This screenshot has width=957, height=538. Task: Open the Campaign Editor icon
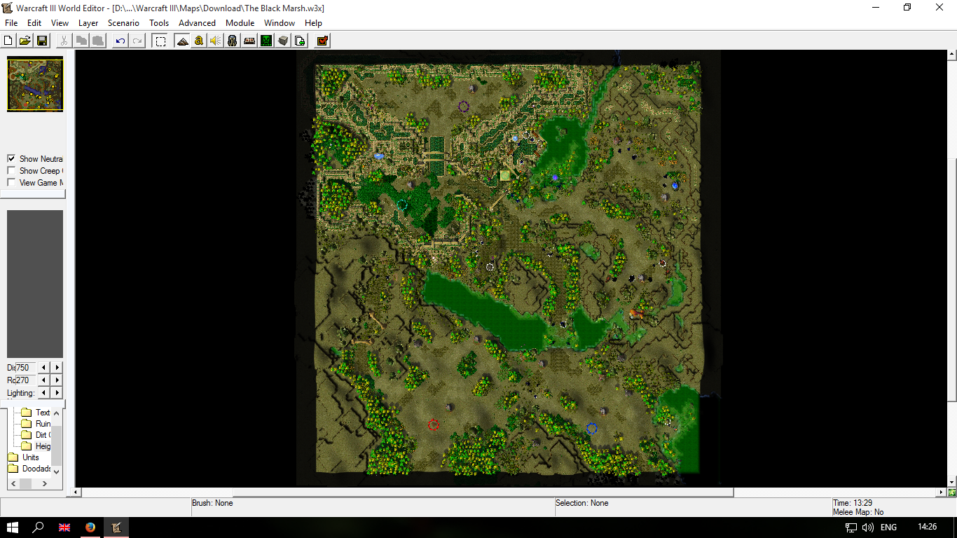[249, 41]
